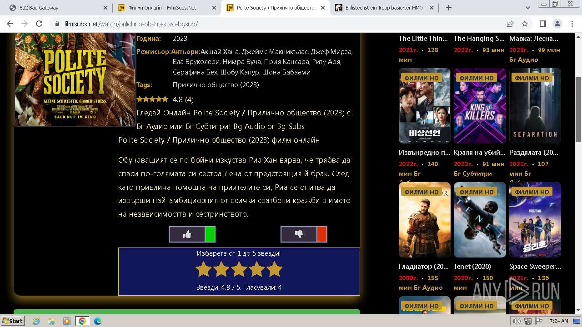582x327 pixels.
Task: Rate four stars in the rating box
Action: pyautogui.click(x=256, y=269)
